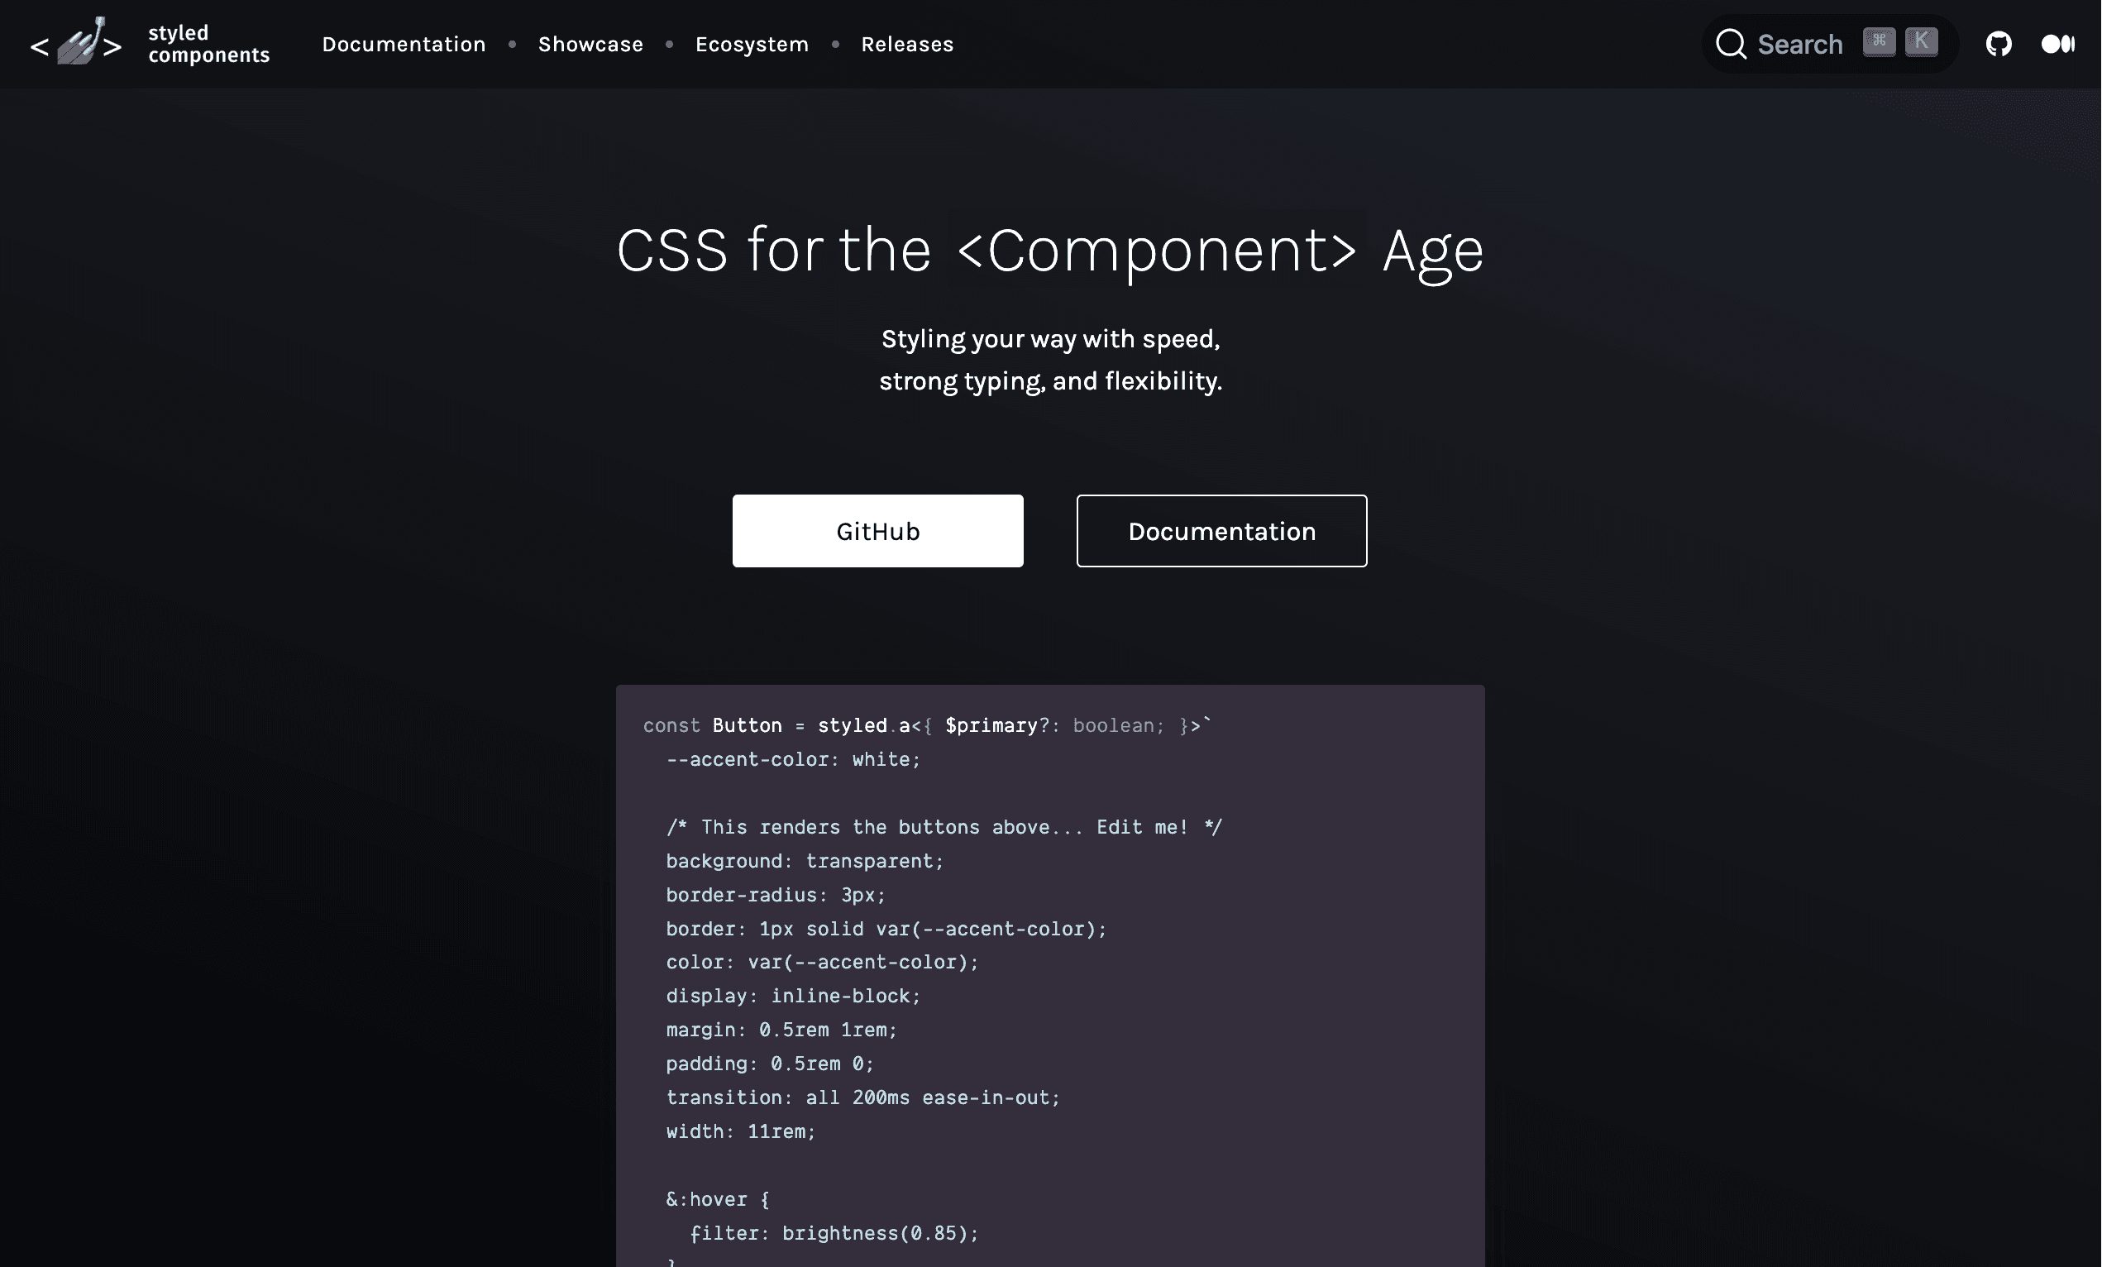Open the Documentation nav menu item
The image size is (2102, 1267).
coord(404,44)
